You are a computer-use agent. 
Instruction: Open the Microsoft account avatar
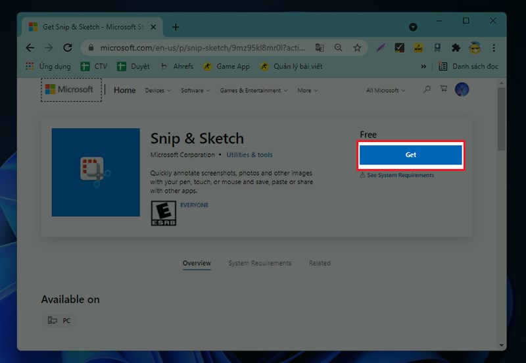pos(462,89)
